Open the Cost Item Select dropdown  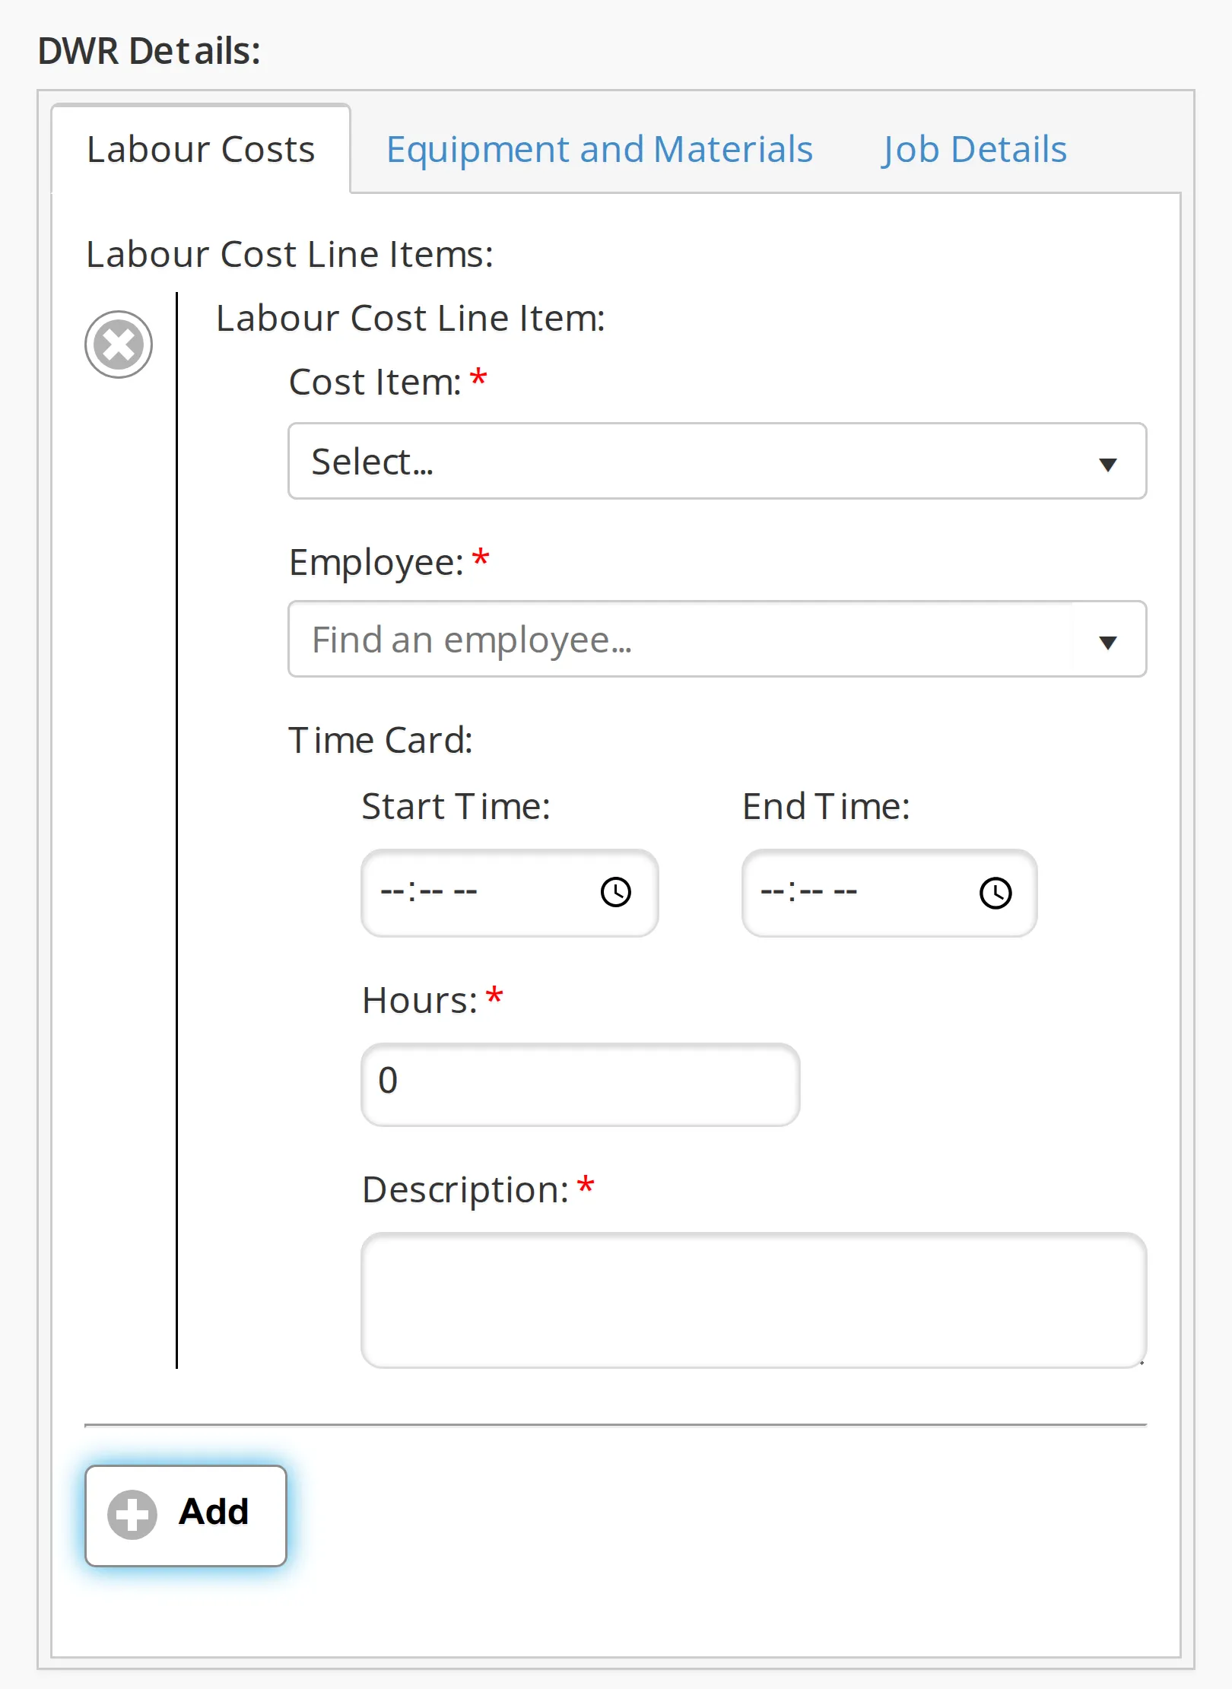717,462
